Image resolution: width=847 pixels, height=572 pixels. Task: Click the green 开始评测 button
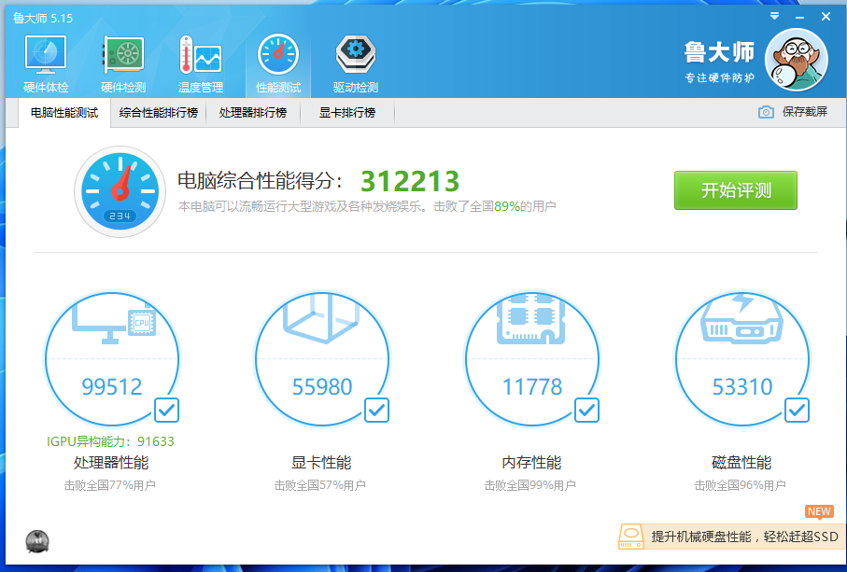pos(736,190)
